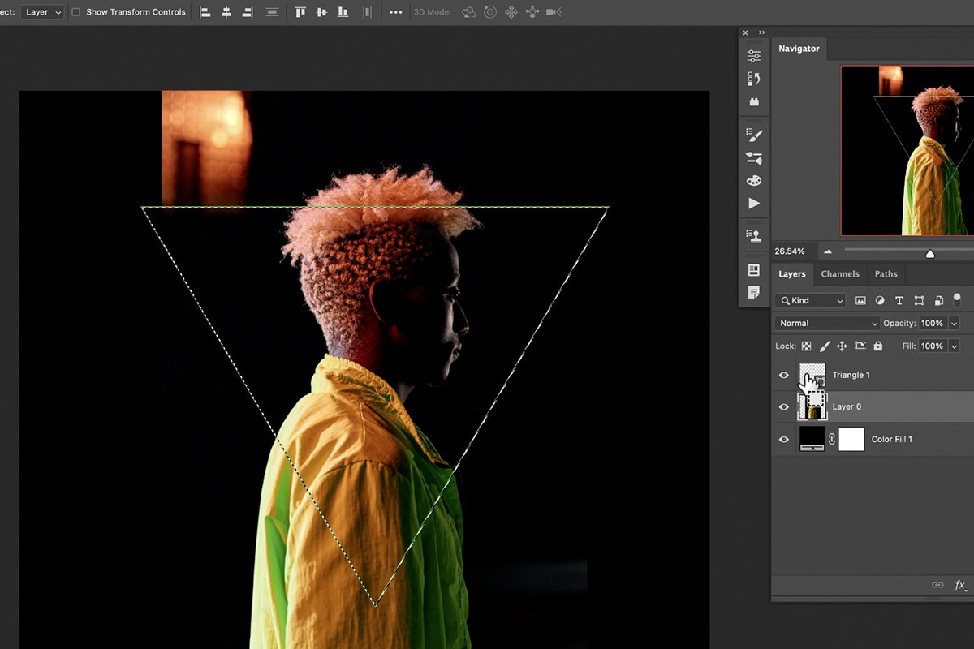Select the 3D rotate mode icon

[468, 12]
